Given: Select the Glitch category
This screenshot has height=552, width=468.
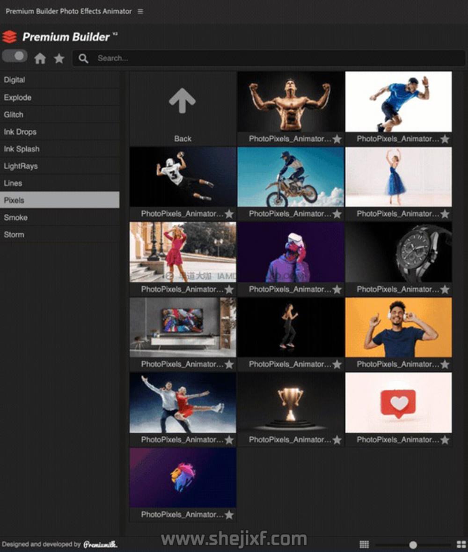Looking at the screenshot, I should click(x=14, y=115).
